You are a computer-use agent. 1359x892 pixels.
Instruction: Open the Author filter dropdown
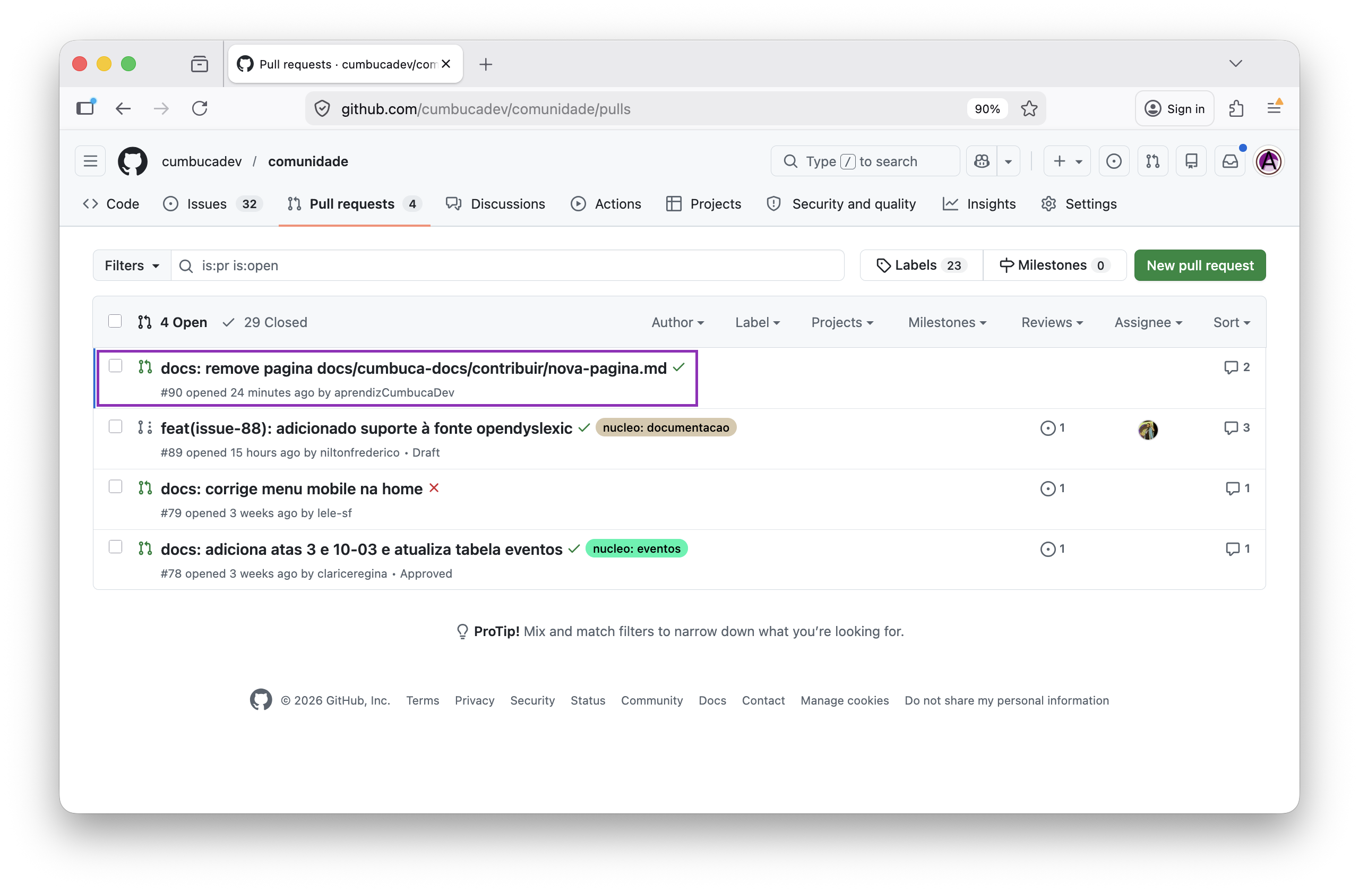click(677, 322)
